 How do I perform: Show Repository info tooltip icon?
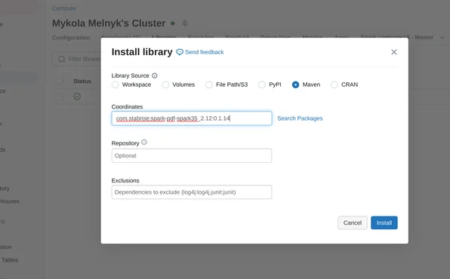(x=144, y=143)
